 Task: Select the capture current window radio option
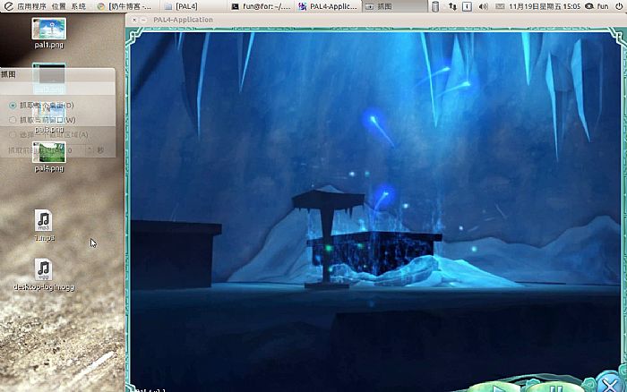click(x=13, y=119)
